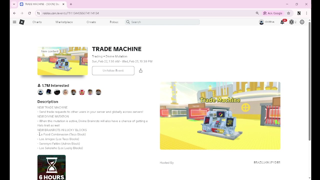
Task: Click the browser forward arrow
Action: pos(22,13)
